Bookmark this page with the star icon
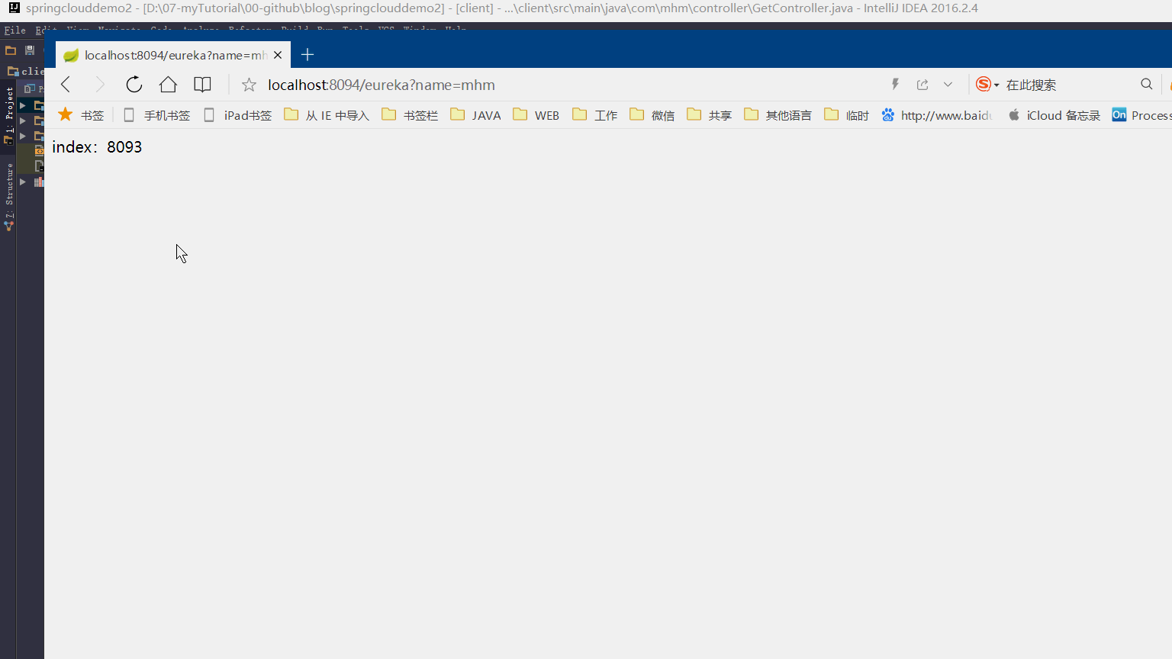The width and height of the screenshot is (1172, 659). point(249,85)
